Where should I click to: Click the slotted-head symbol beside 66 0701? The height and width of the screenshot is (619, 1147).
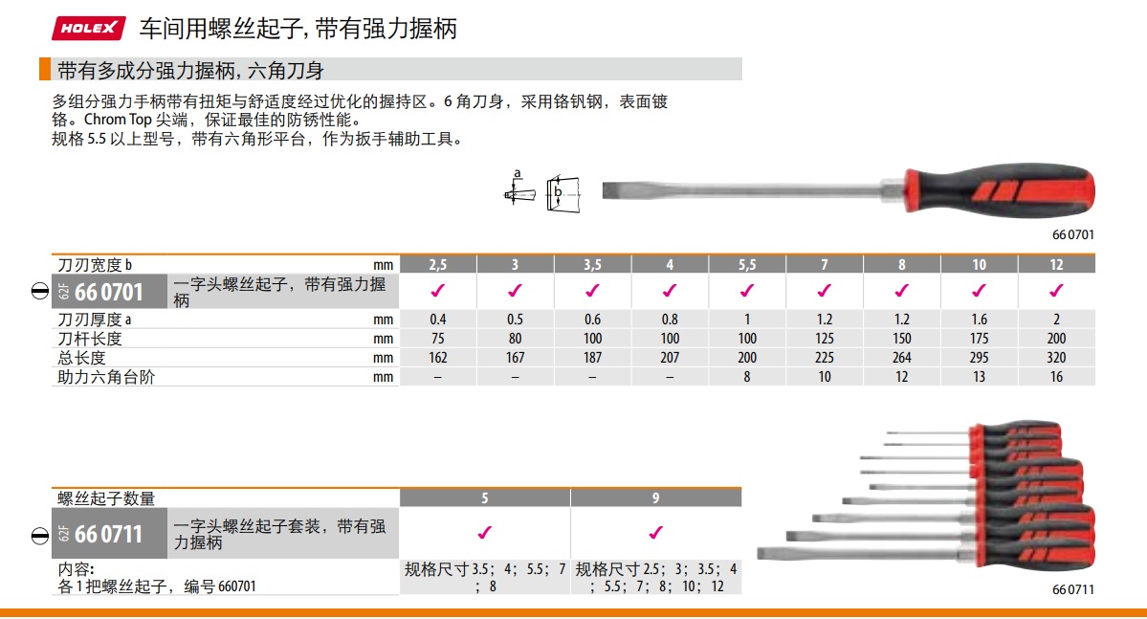tap(41, 292)
